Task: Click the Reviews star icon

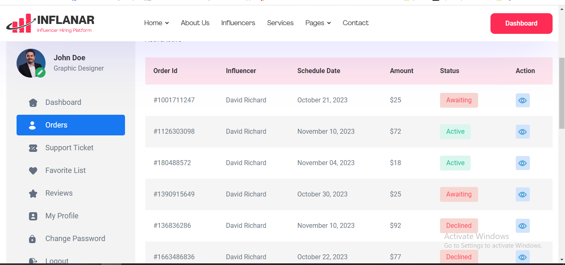Action: 33,194
